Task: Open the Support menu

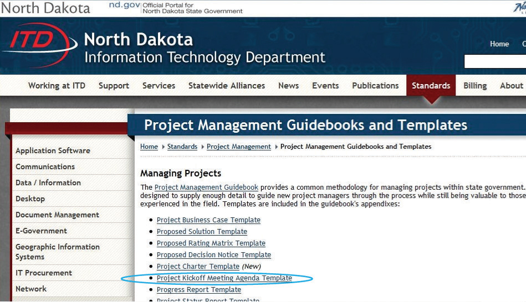Action: coord(114,86)
